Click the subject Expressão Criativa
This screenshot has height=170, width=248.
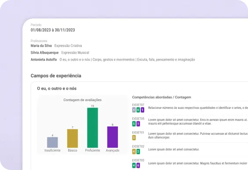click(x=68, y=46)
